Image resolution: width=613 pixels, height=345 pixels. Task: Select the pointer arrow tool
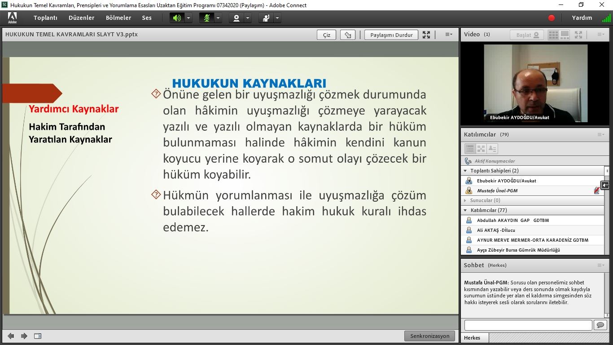348,35
